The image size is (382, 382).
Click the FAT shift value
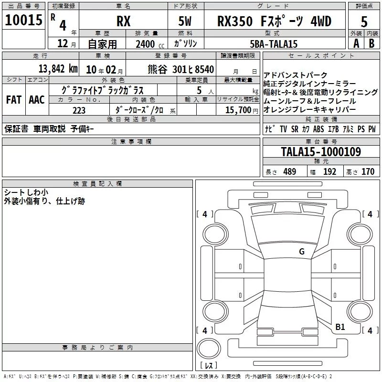coord(14,100)
